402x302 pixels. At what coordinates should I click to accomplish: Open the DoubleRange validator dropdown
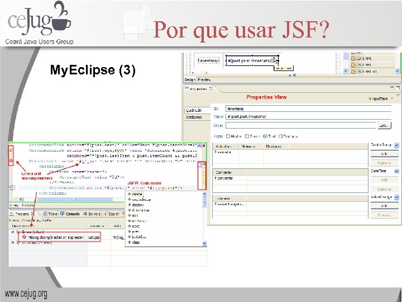point(396,145)
